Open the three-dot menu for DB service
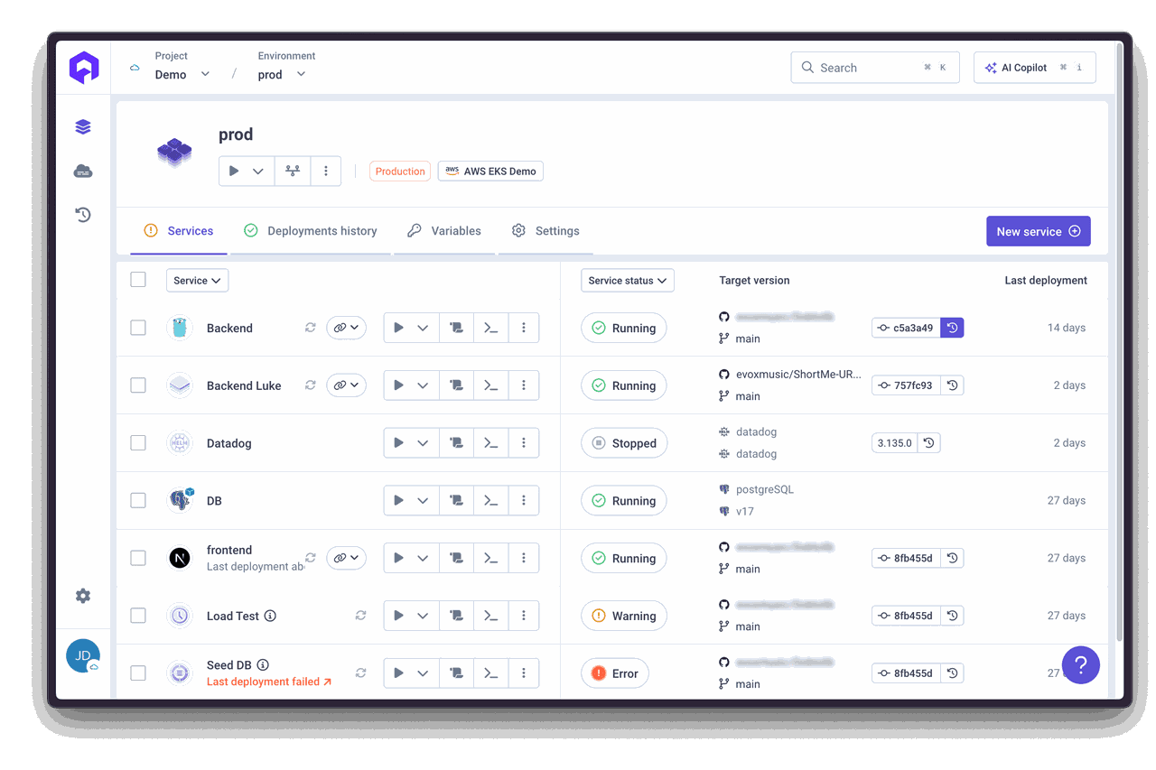Image resolution: width=1156 pixels, height=770 pixels. pyautogui.click(x=524, y=501)
